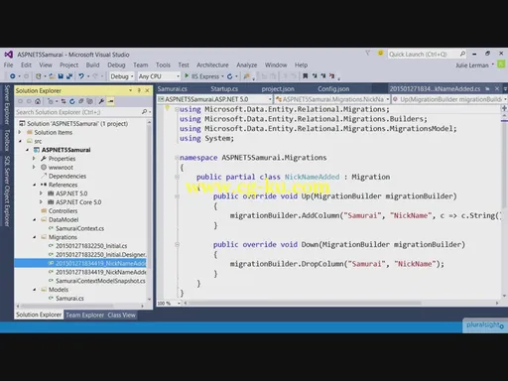Go to the next bookmark icon
The height and width of the screenshot is (381, 508).
point(323,76)
